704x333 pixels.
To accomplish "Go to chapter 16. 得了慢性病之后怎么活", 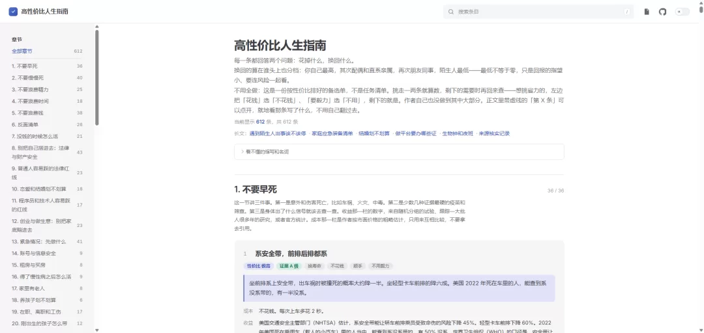I will [x=47, y=276].
